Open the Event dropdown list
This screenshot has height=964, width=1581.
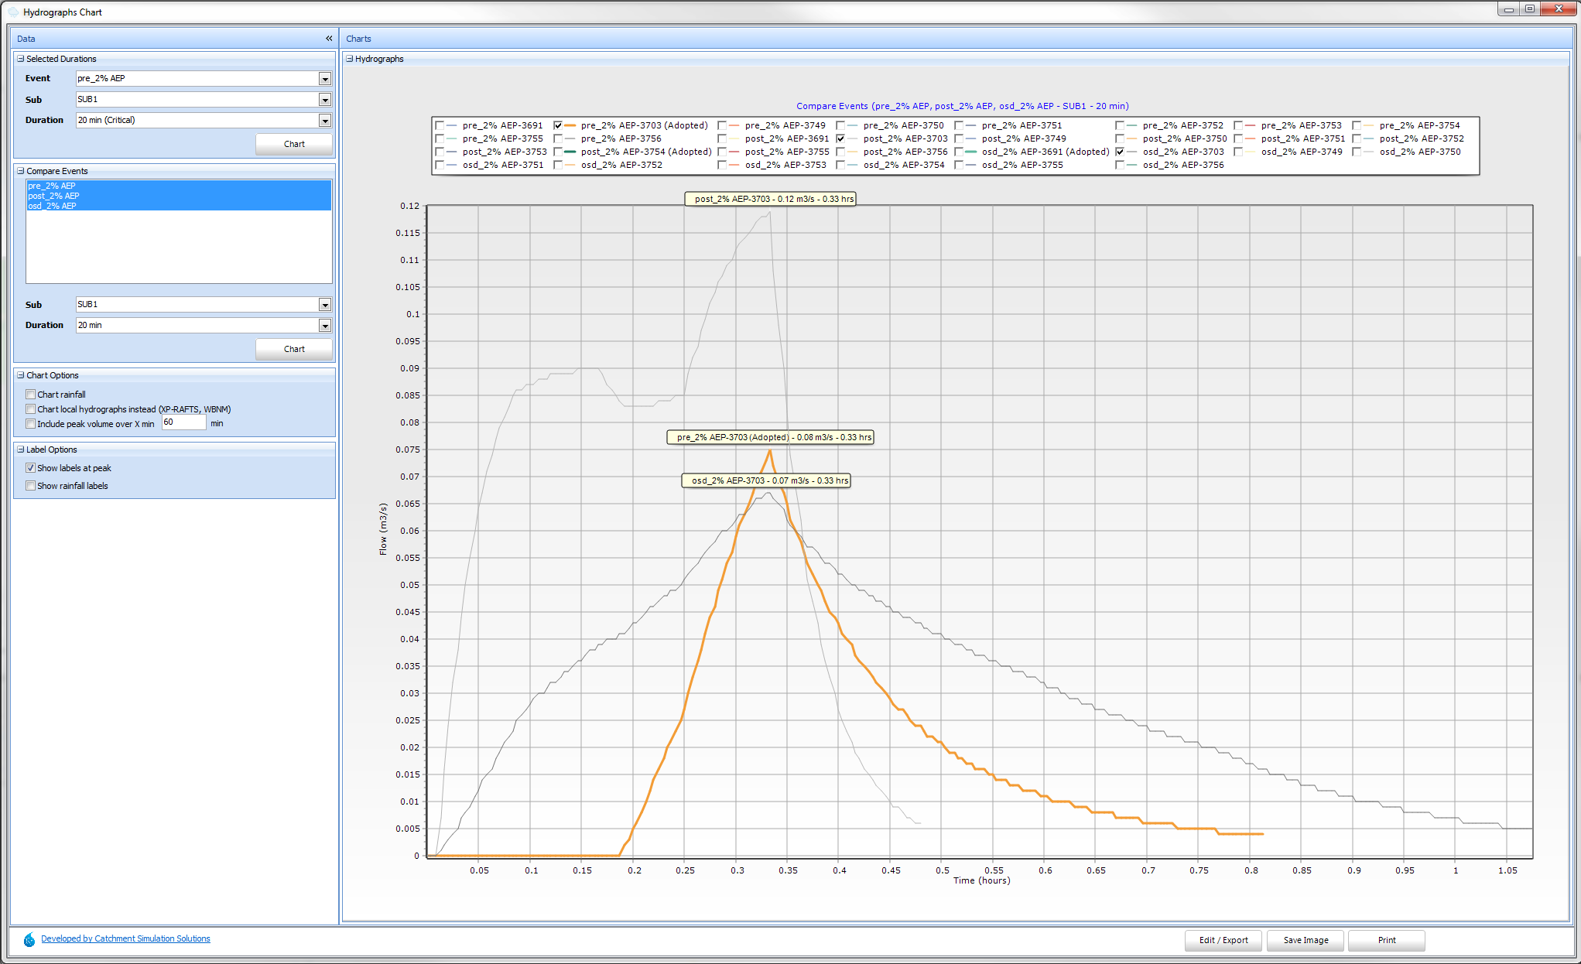[x=325, y=79]
